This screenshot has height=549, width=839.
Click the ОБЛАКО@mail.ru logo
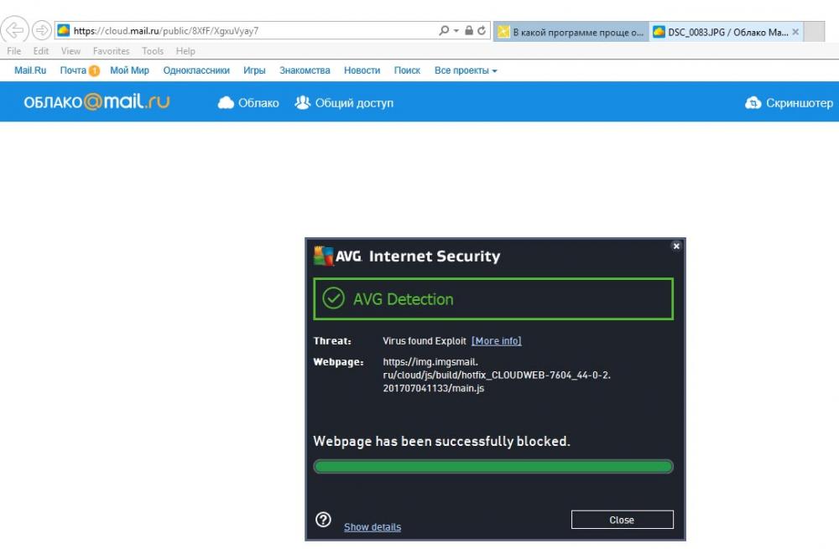[x=96, y=101]
